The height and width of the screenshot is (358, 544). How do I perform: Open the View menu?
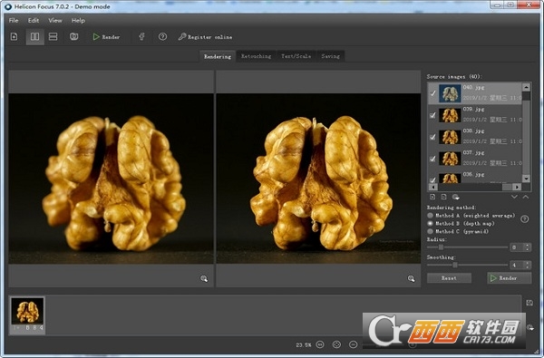coord(55,21)
